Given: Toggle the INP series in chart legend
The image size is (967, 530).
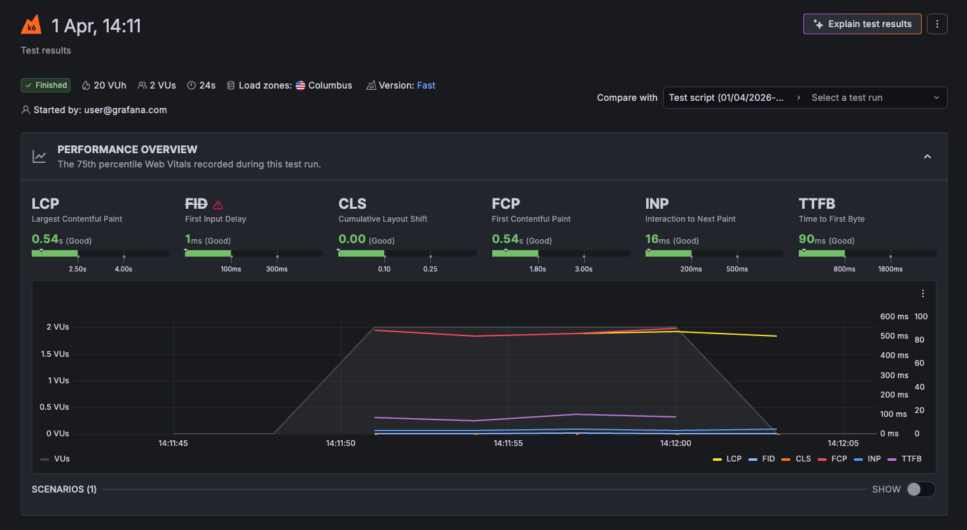Looking at the screenshot, I should [x=867, y=459].
